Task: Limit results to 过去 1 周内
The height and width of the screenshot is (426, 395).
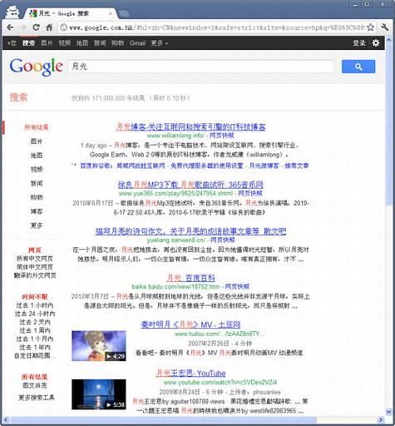Action: tap(35, 330)
